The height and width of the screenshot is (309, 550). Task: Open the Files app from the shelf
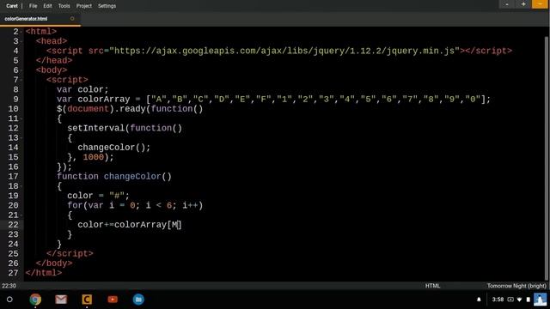(138, 300)
